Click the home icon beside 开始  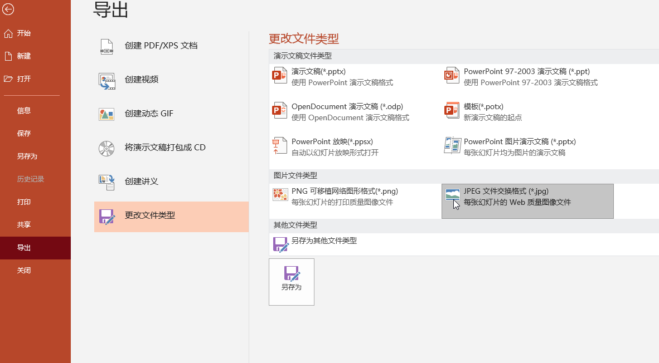pos(8,33)
